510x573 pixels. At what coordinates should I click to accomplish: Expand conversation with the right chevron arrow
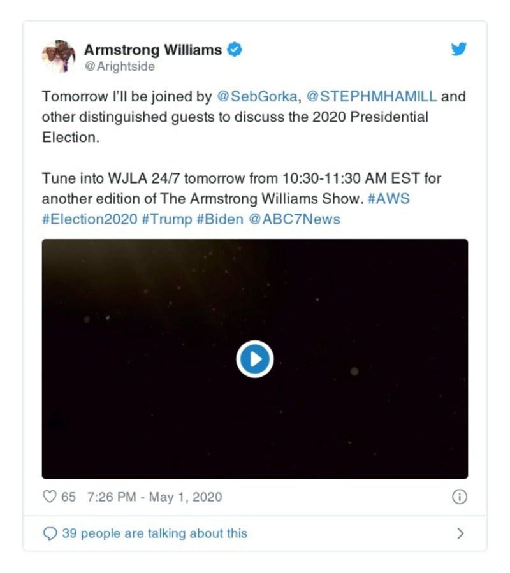coord(461,533)
